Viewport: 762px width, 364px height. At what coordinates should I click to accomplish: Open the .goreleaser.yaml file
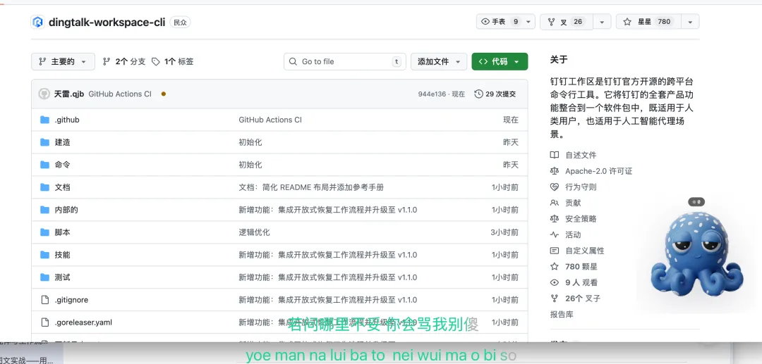point(83,322)
